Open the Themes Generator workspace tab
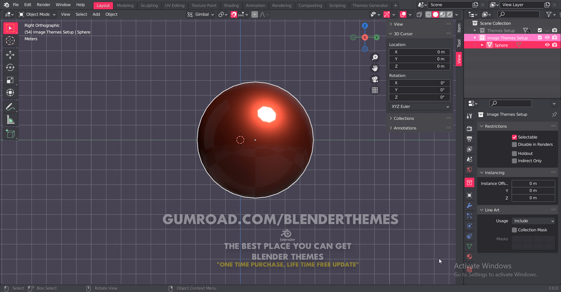The image size is (561, 292). tap(370, 6)
